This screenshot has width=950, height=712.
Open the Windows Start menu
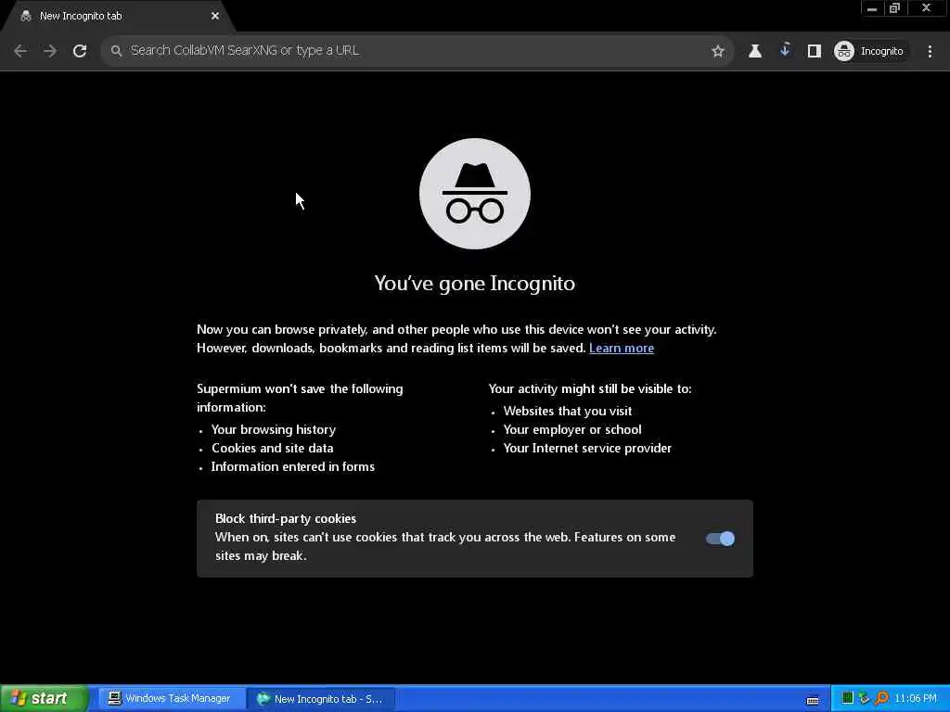point(45,699)
